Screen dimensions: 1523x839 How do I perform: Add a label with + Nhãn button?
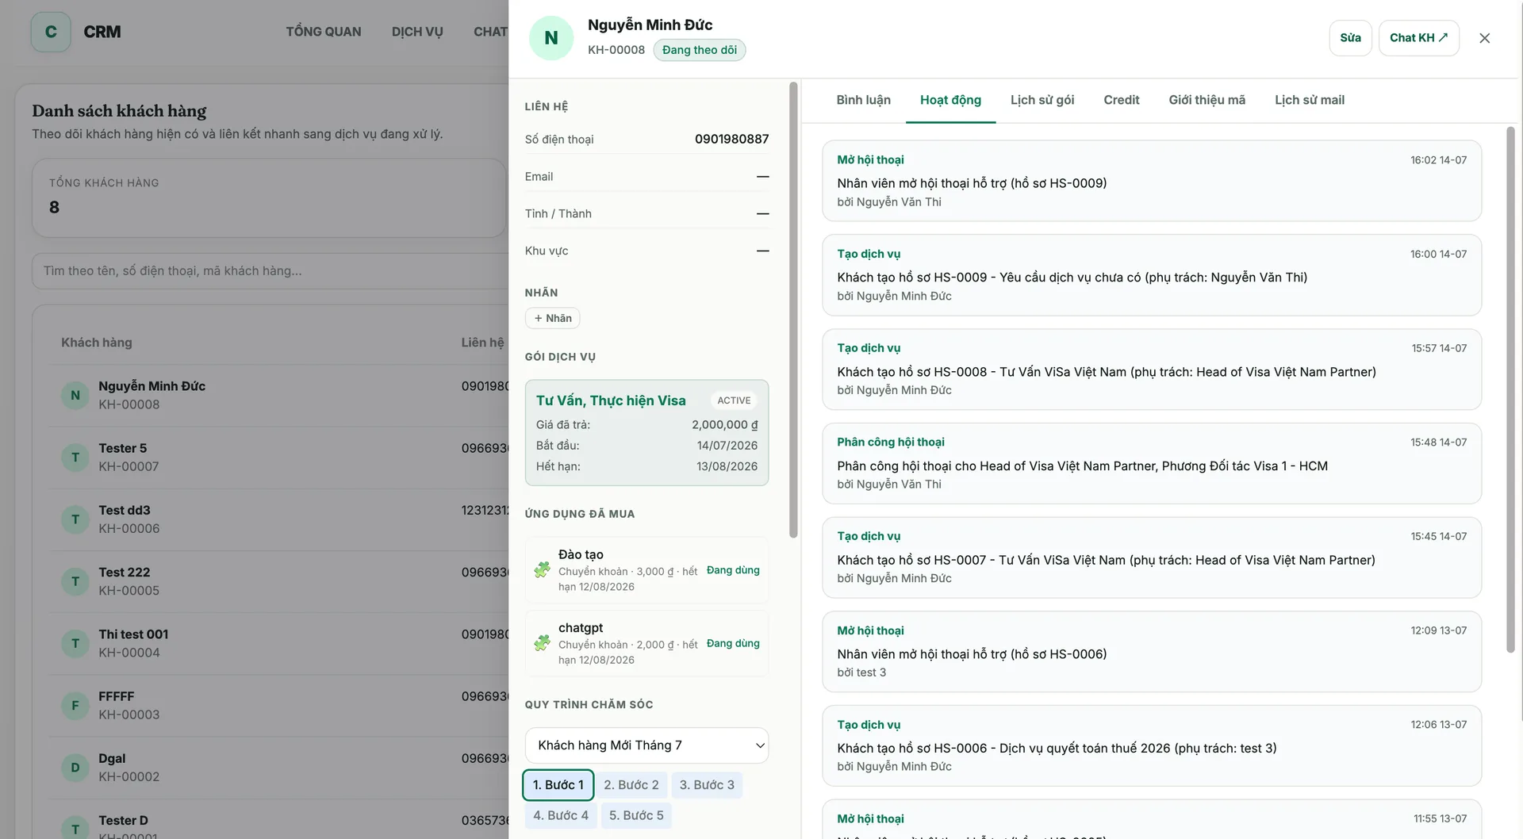553,318
